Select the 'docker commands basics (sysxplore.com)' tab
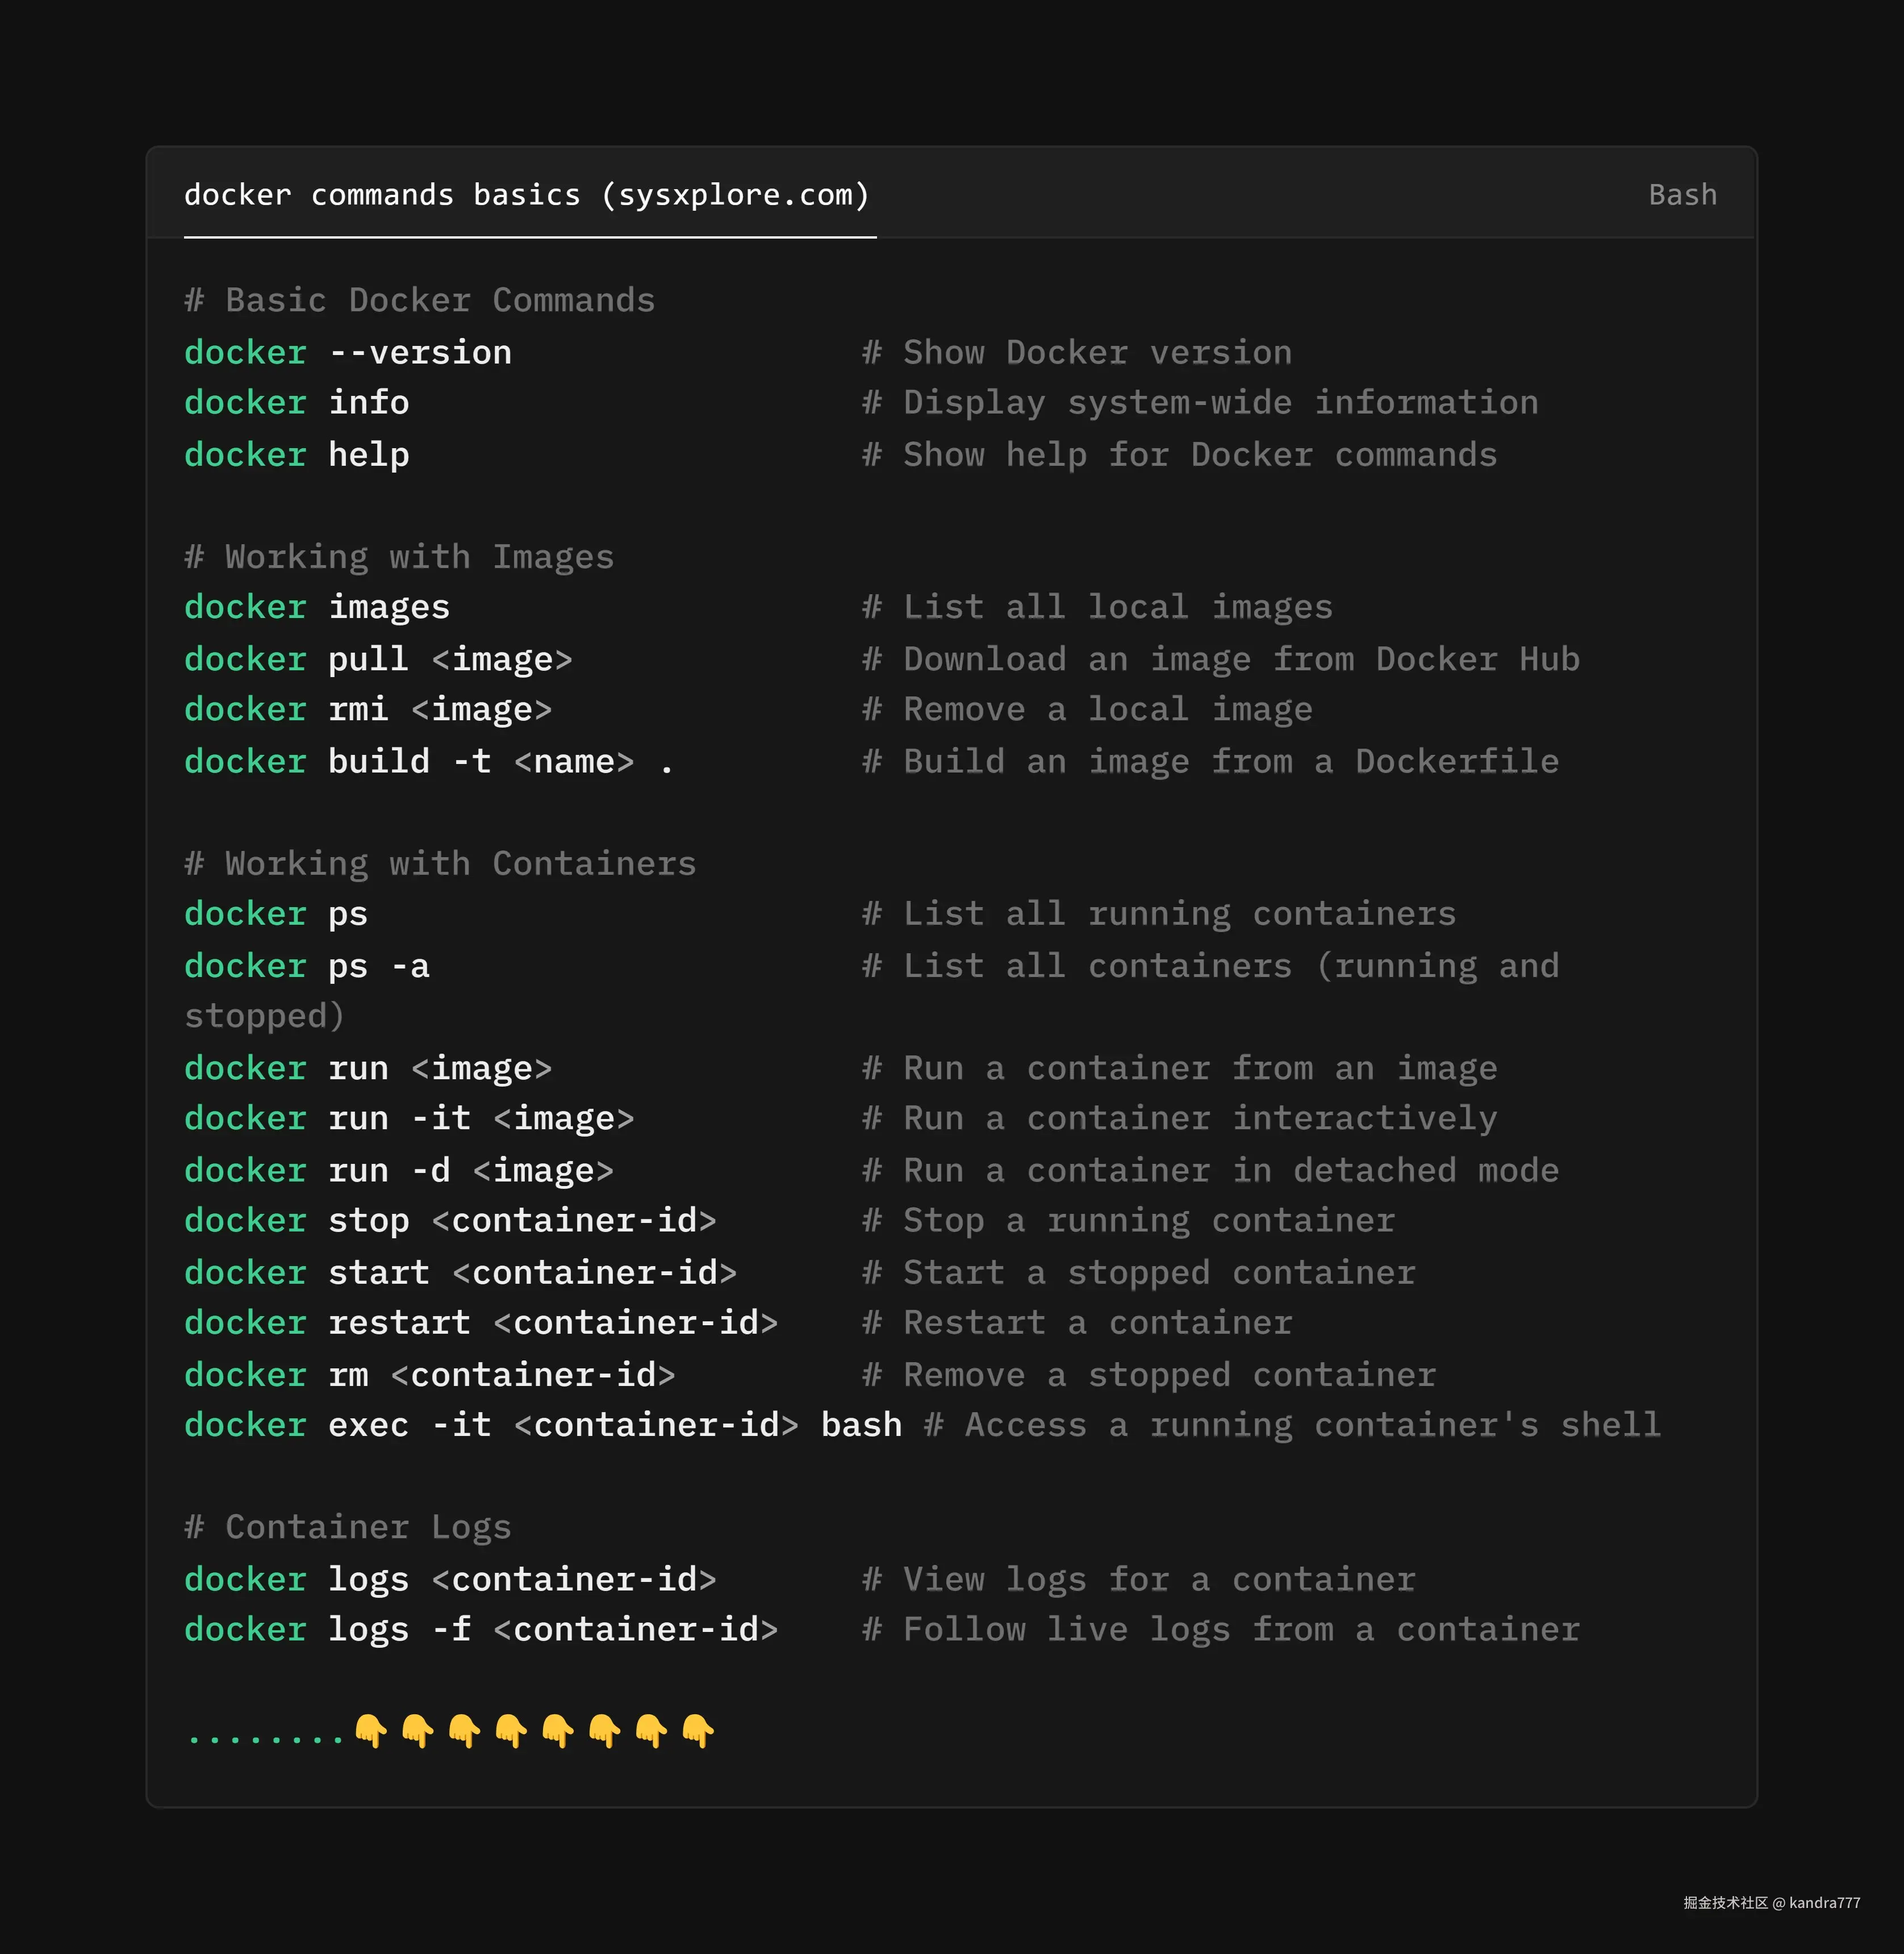Screen dimensions: 1904x1954 pyautogui.click(x=527, y=195)
